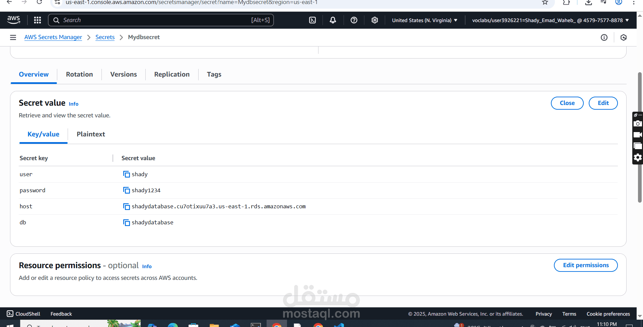This screenshot has height=327, width=643.
Task: Click the browser address bar URL
Action: pyautogui.click(x=192, y=3)
